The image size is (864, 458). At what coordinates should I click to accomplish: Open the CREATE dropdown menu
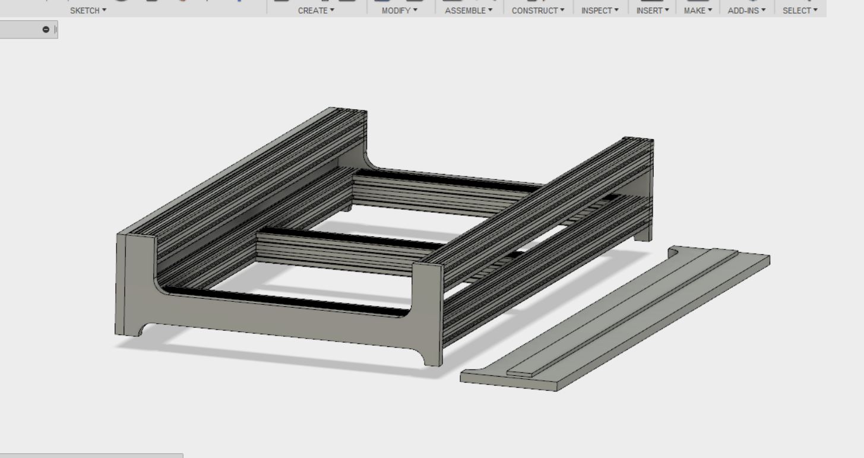pos(316,10)
